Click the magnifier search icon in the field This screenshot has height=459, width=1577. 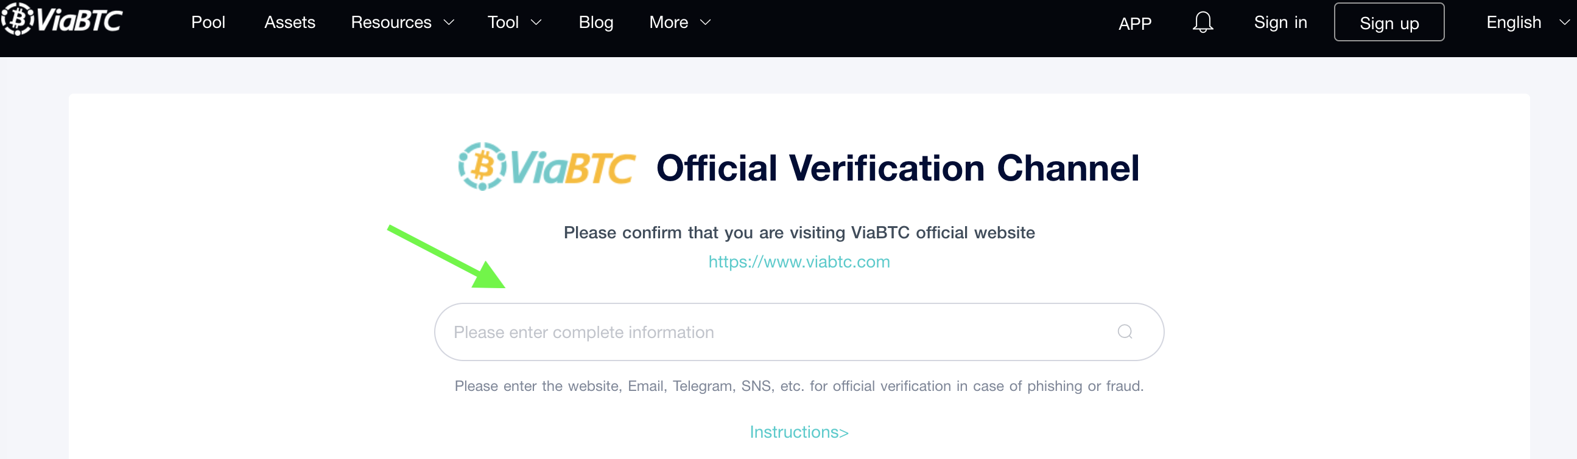click(x=1125, y=332)
